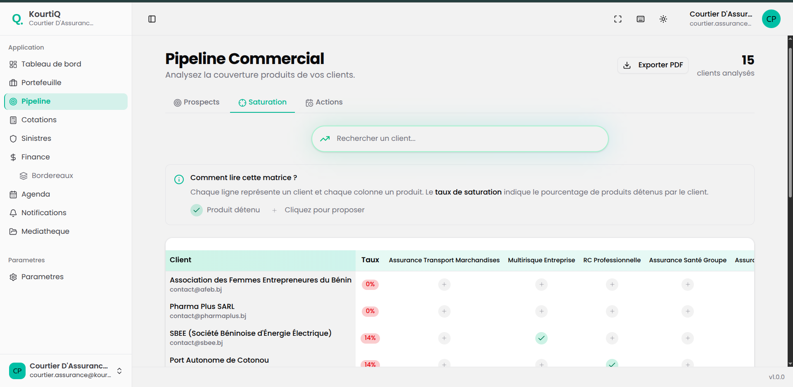Screen dimensions: 793x387
Task: Click the CP user avatar top right
Action: coord(771,19)
